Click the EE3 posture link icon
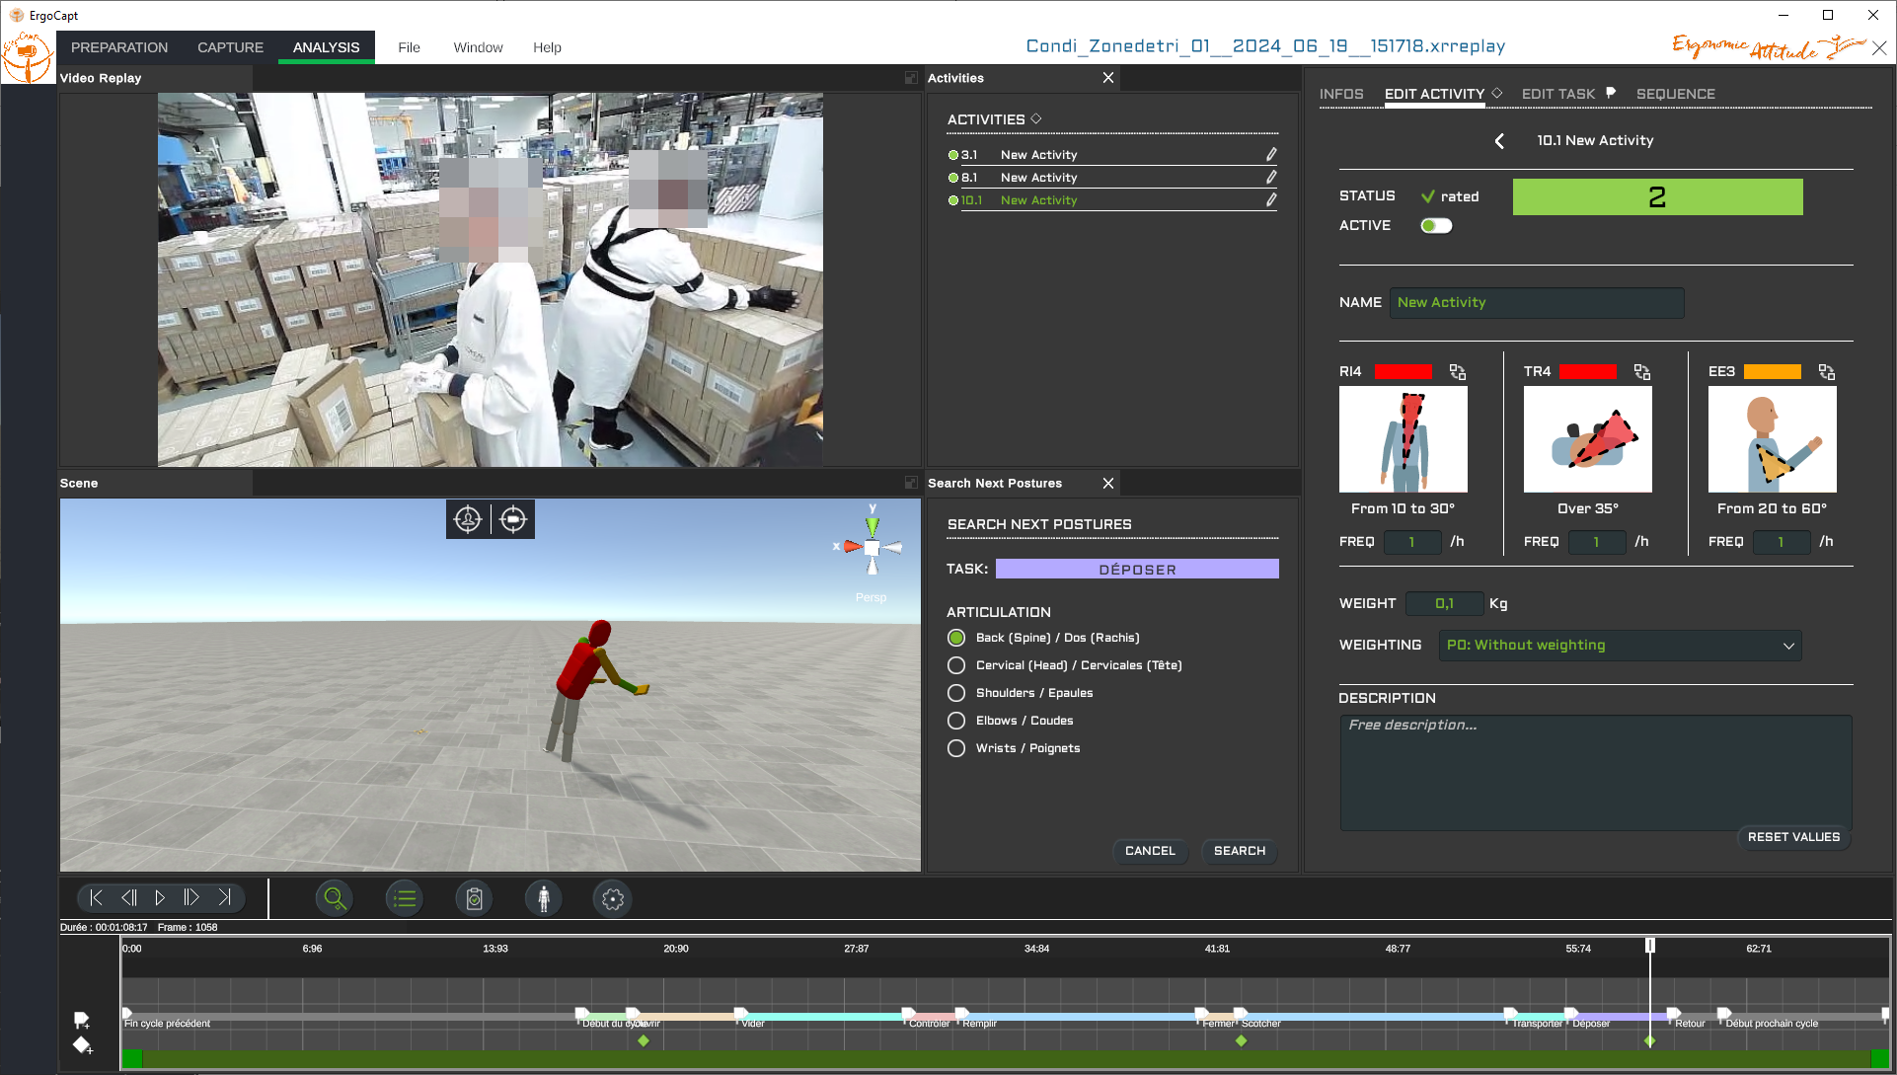 pos(1827,372)
